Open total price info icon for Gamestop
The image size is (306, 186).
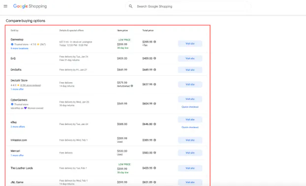click(155, 42)
